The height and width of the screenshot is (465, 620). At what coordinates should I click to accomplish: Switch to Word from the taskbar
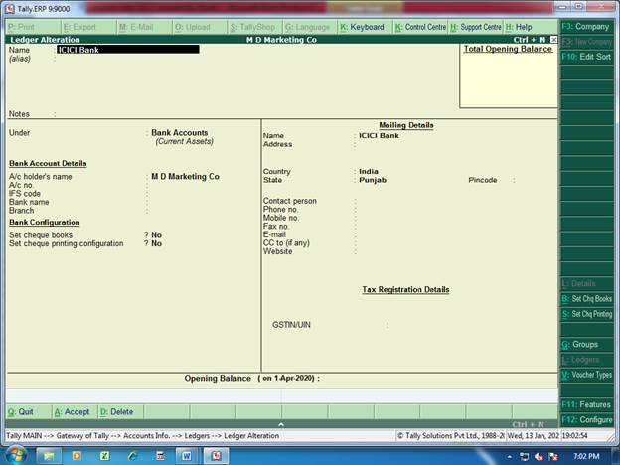[x=187, y=456]
